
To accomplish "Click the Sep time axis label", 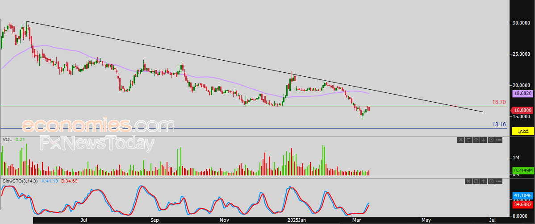I will pos(154,220).
